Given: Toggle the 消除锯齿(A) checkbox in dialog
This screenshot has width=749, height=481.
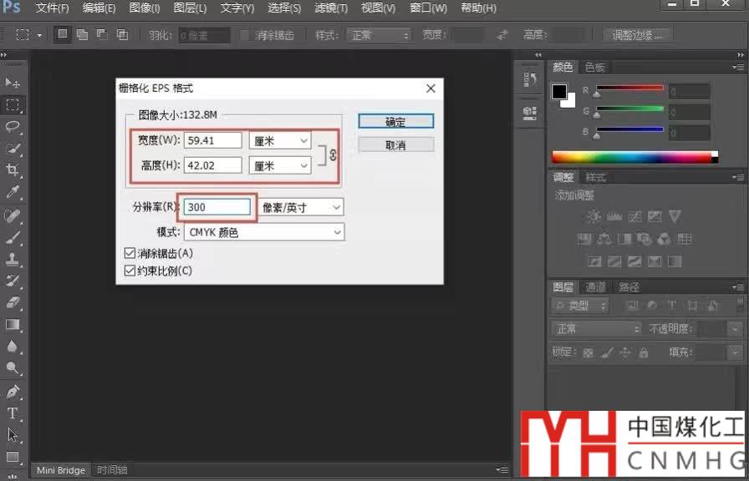Looking at the screenshot, I should [x=130, y=253].
